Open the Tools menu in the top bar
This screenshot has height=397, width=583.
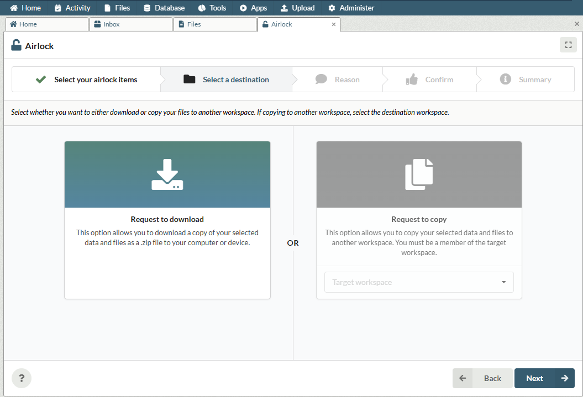212,8
